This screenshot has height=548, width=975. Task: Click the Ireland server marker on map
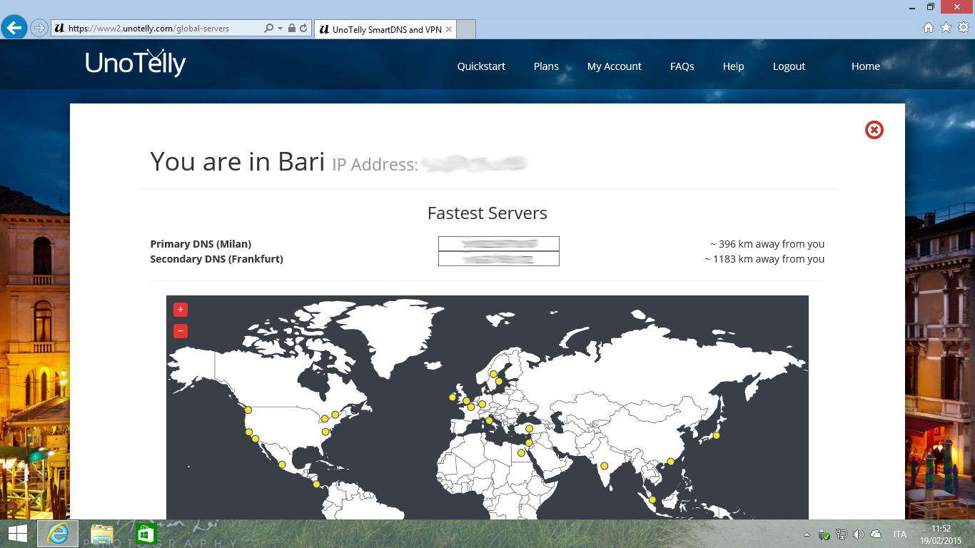pos(453,397)
